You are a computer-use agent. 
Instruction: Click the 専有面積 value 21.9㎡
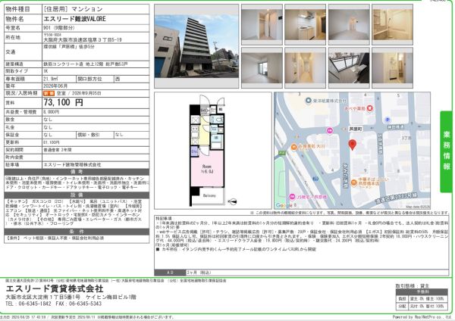point(51,79)
